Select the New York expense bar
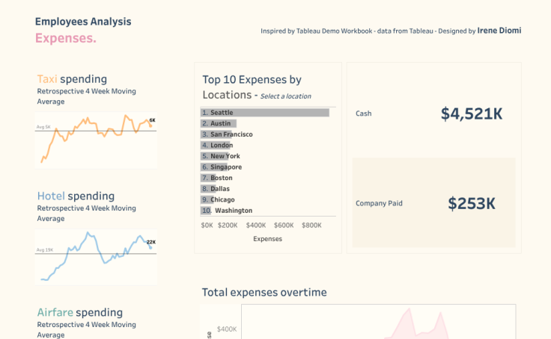The width and height of the screenshot is (551, 339). [x=224, y=157]
